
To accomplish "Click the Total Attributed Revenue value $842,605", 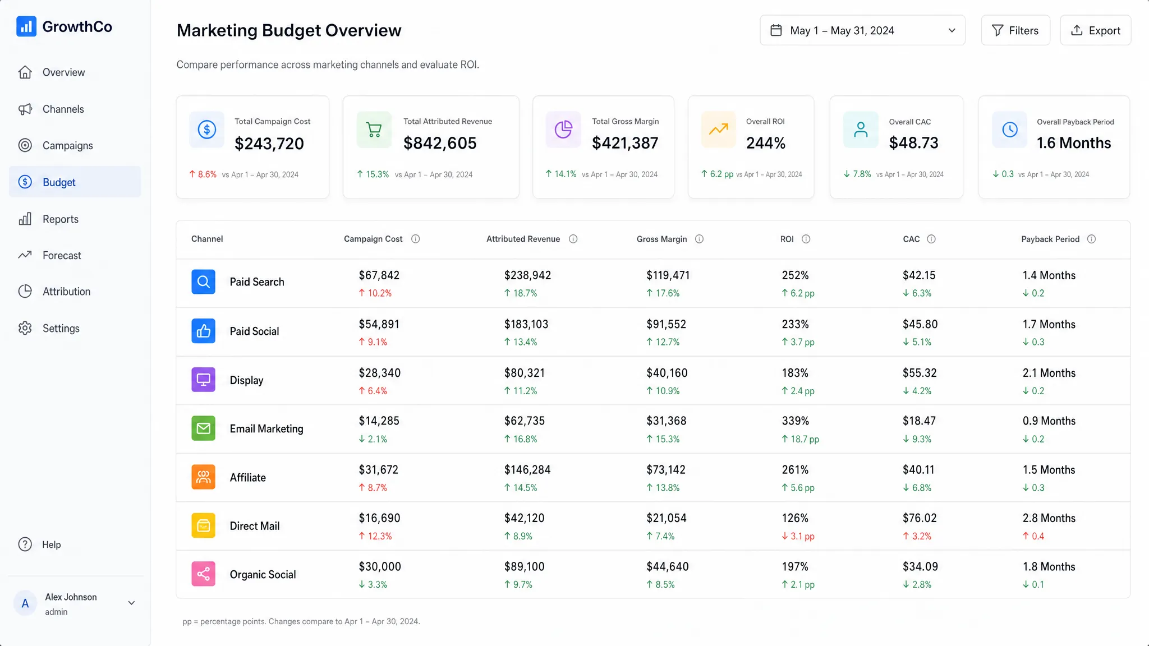I will (440, 143).
